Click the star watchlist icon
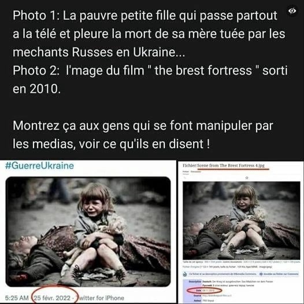Viewport: 304px width, 304px height. point(247,178)
